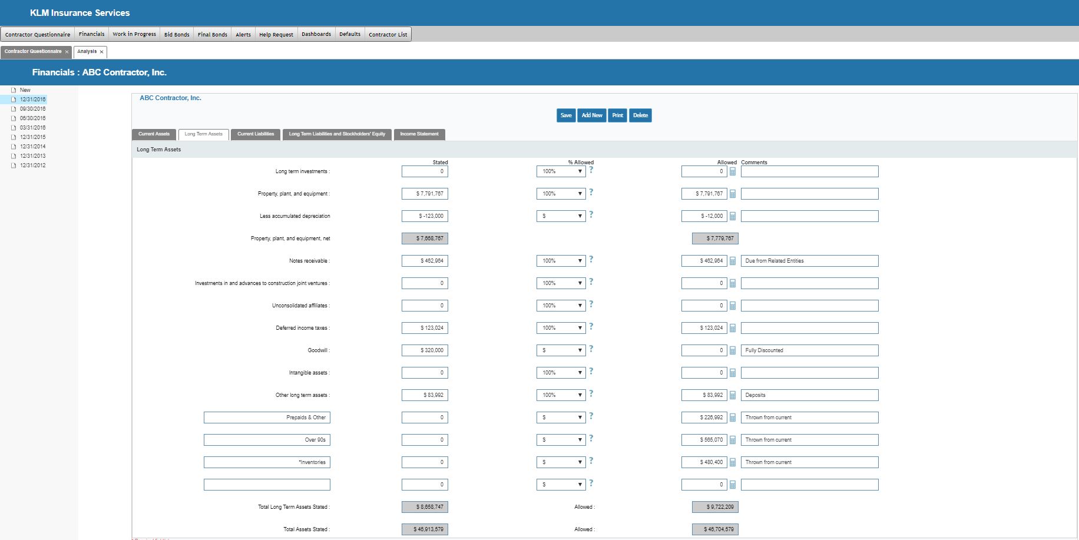
Task: Click calculator icon for Other long term assets
Action: pyautogui.click(x=733, y=395)
